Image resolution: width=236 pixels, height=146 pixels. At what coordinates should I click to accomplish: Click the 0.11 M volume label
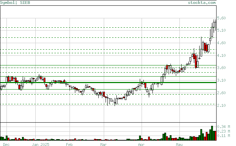tap(223, 136)
